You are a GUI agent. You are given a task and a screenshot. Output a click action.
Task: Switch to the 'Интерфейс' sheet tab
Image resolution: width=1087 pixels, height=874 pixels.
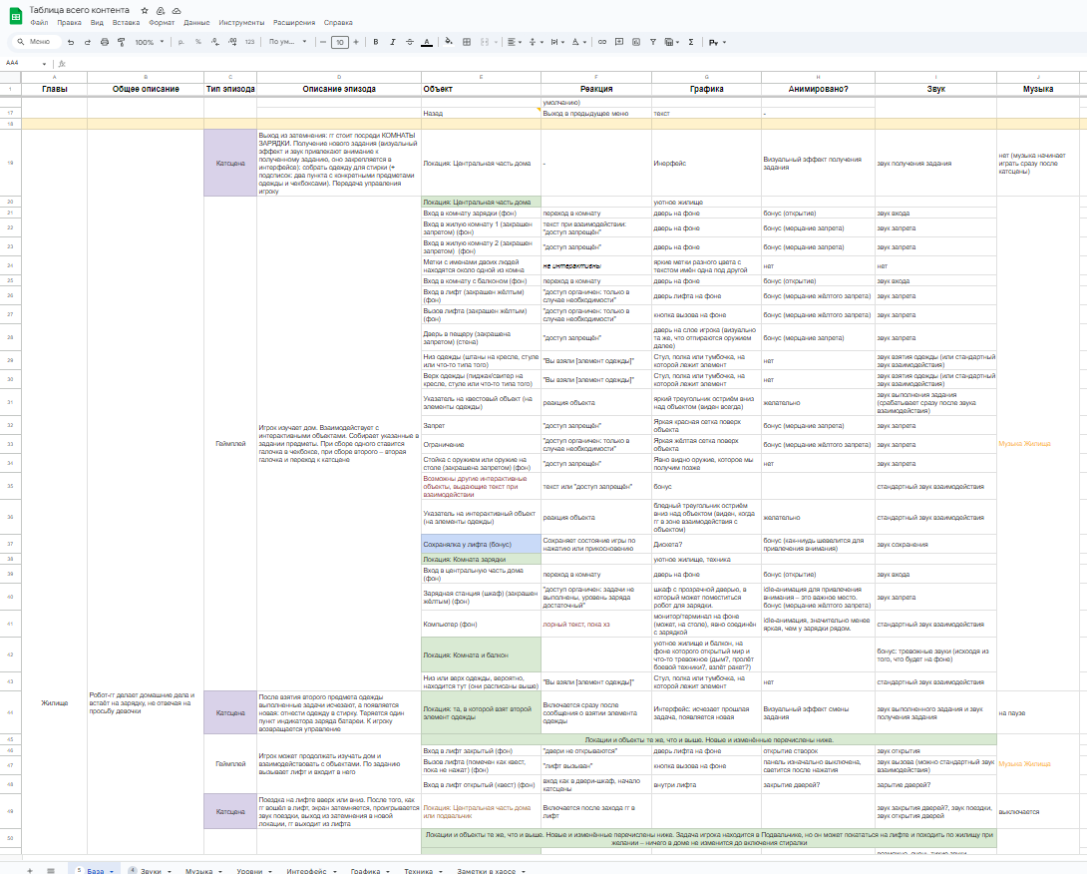(x=306, y=871)
